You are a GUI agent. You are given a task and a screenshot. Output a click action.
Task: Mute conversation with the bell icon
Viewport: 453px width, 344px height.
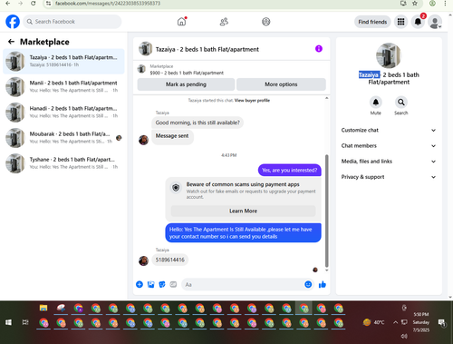tap(376, 103)
